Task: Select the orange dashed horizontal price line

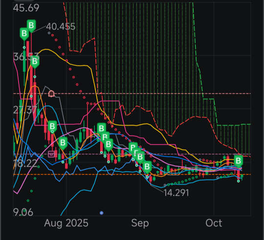Action: [x=132, y=175]
